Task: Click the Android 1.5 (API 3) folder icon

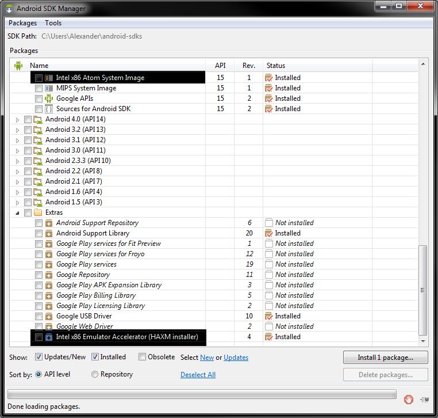Action: click(x=38, y=202)
